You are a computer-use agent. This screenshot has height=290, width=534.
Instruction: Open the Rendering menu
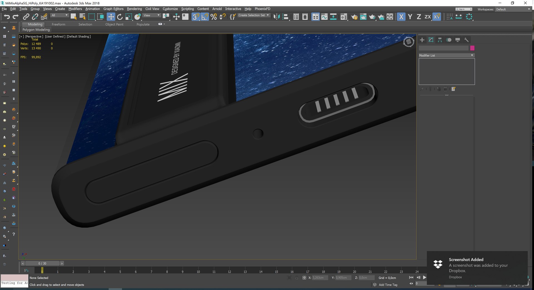[x=134, y=9]
